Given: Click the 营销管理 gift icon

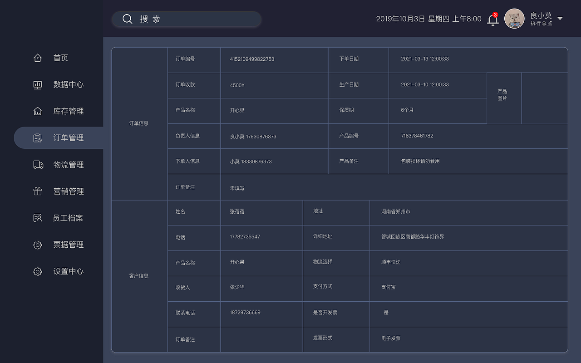Looking at the screenshot, I should (x=37, y=191).
